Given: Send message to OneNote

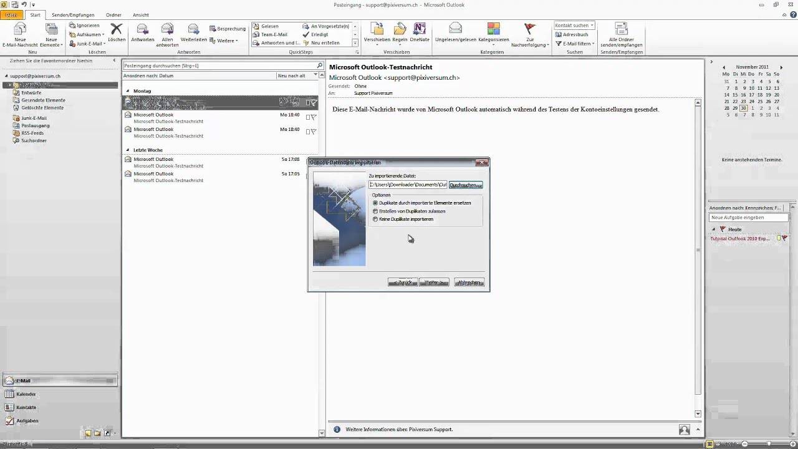Looking at the screenshot, I should pos(420,32).
